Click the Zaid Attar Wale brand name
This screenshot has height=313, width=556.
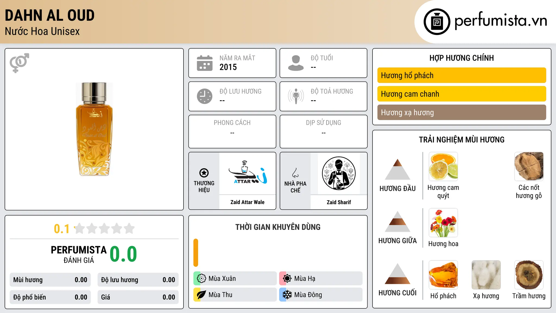(248, 202)
